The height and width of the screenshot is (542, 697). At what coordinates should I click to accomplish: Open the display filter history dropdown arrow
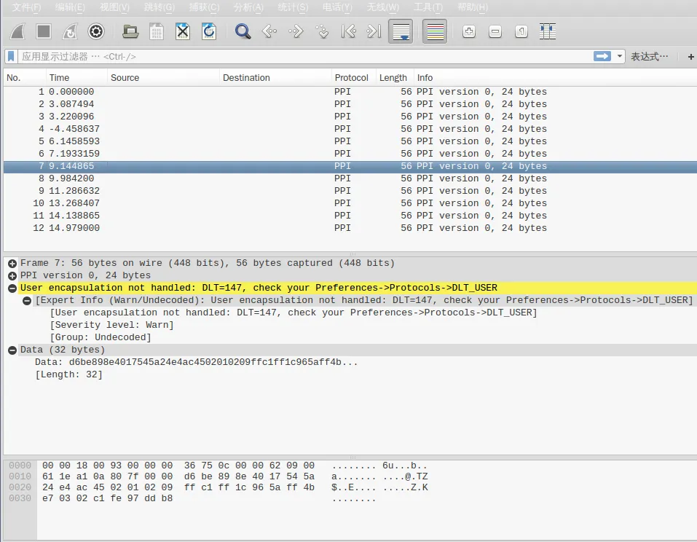(x=620, y=56)
